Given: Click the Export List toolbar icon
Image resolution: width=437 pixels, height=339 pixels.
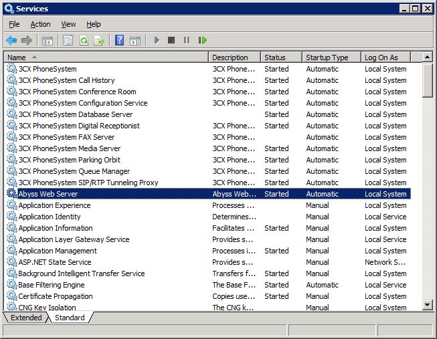Looking at the screenshot, I should (99, 41).
